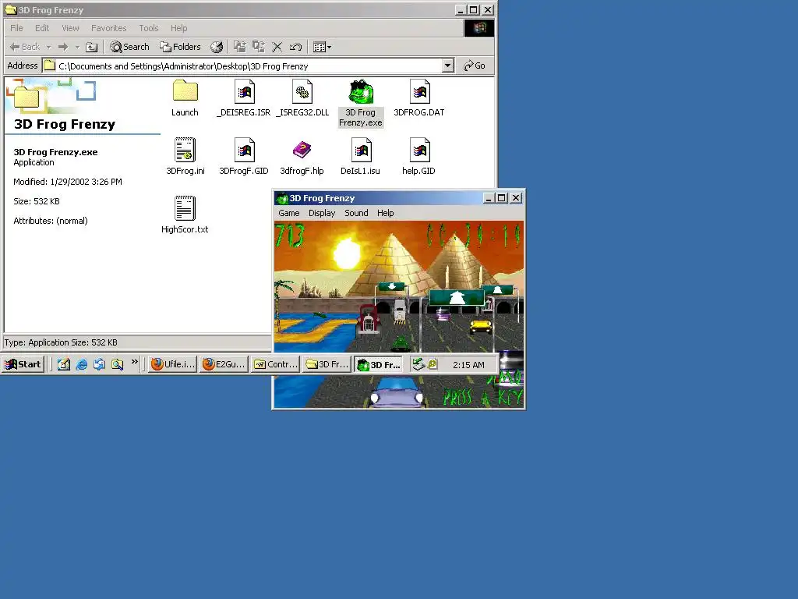Select the _ISREG32.DLL file icon
The width and height of the screenshot is (798, 599).
[302, 92]
